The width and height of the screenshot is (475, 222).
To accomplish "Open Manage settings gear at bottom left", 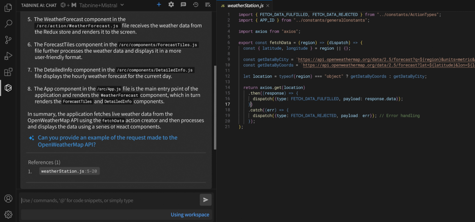I will pos(8,214).
